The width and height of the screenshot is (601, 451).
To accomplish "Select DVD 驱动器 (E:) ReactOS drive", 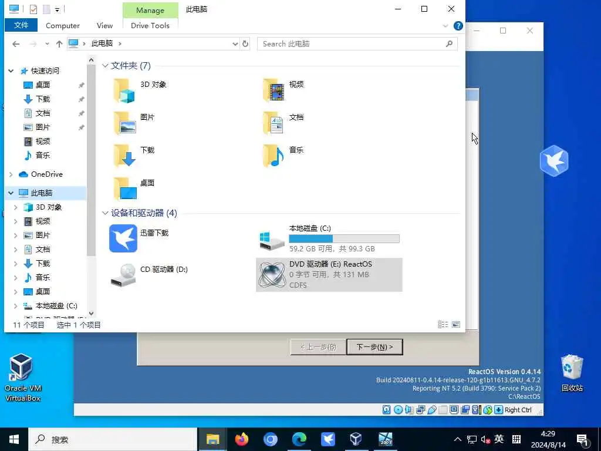I will pos(329,275).
